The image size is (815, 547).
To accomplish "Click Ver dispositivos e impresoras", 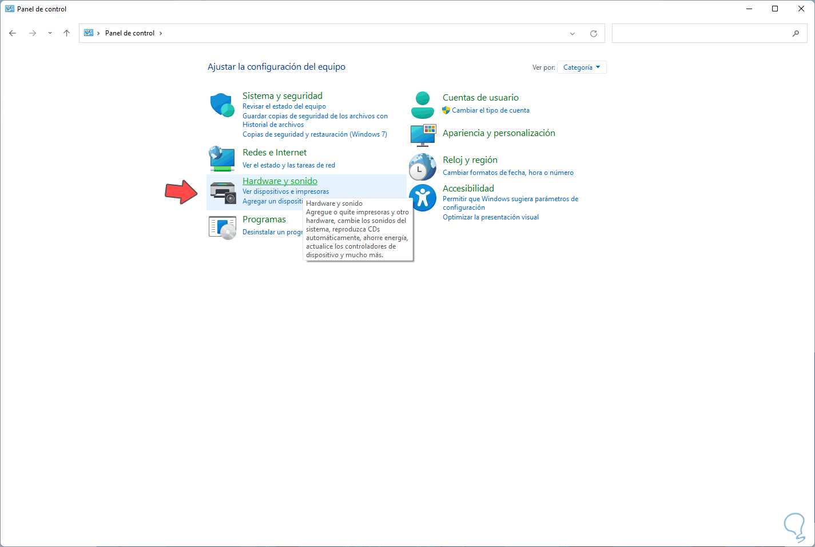I will click(285, 191).
